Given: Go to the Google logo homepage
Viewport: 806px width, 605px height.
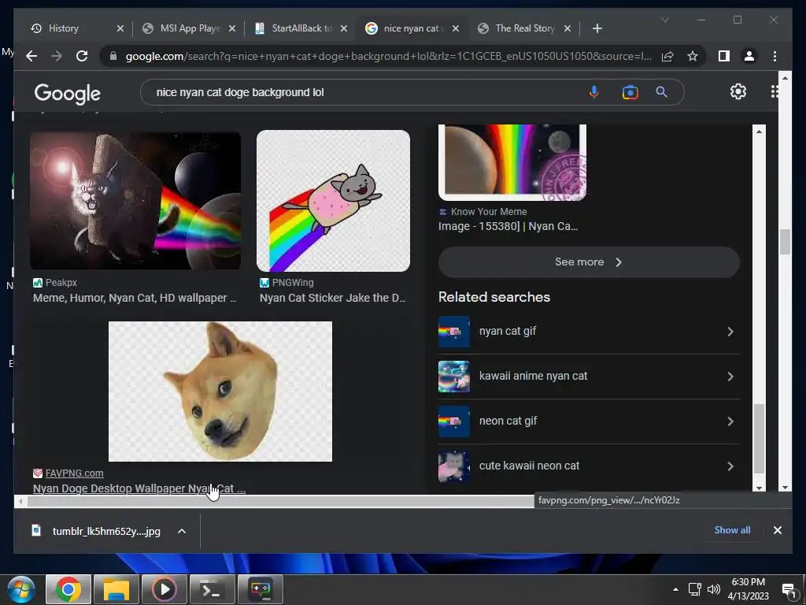Looking at the screenshot, I should [x=68, y=93].
